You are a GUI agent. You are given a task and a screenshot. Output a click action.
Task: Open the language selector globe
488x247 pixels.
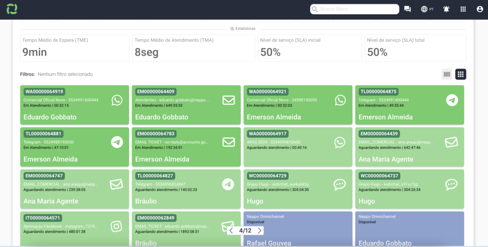(x=424, y=9)
